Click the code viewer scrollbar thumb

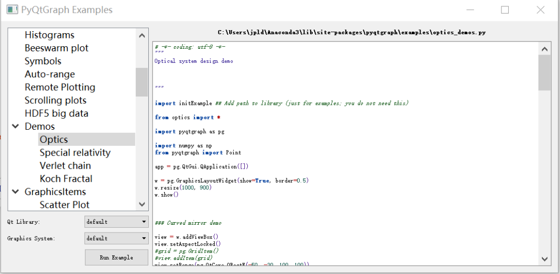tap(544, 73)
